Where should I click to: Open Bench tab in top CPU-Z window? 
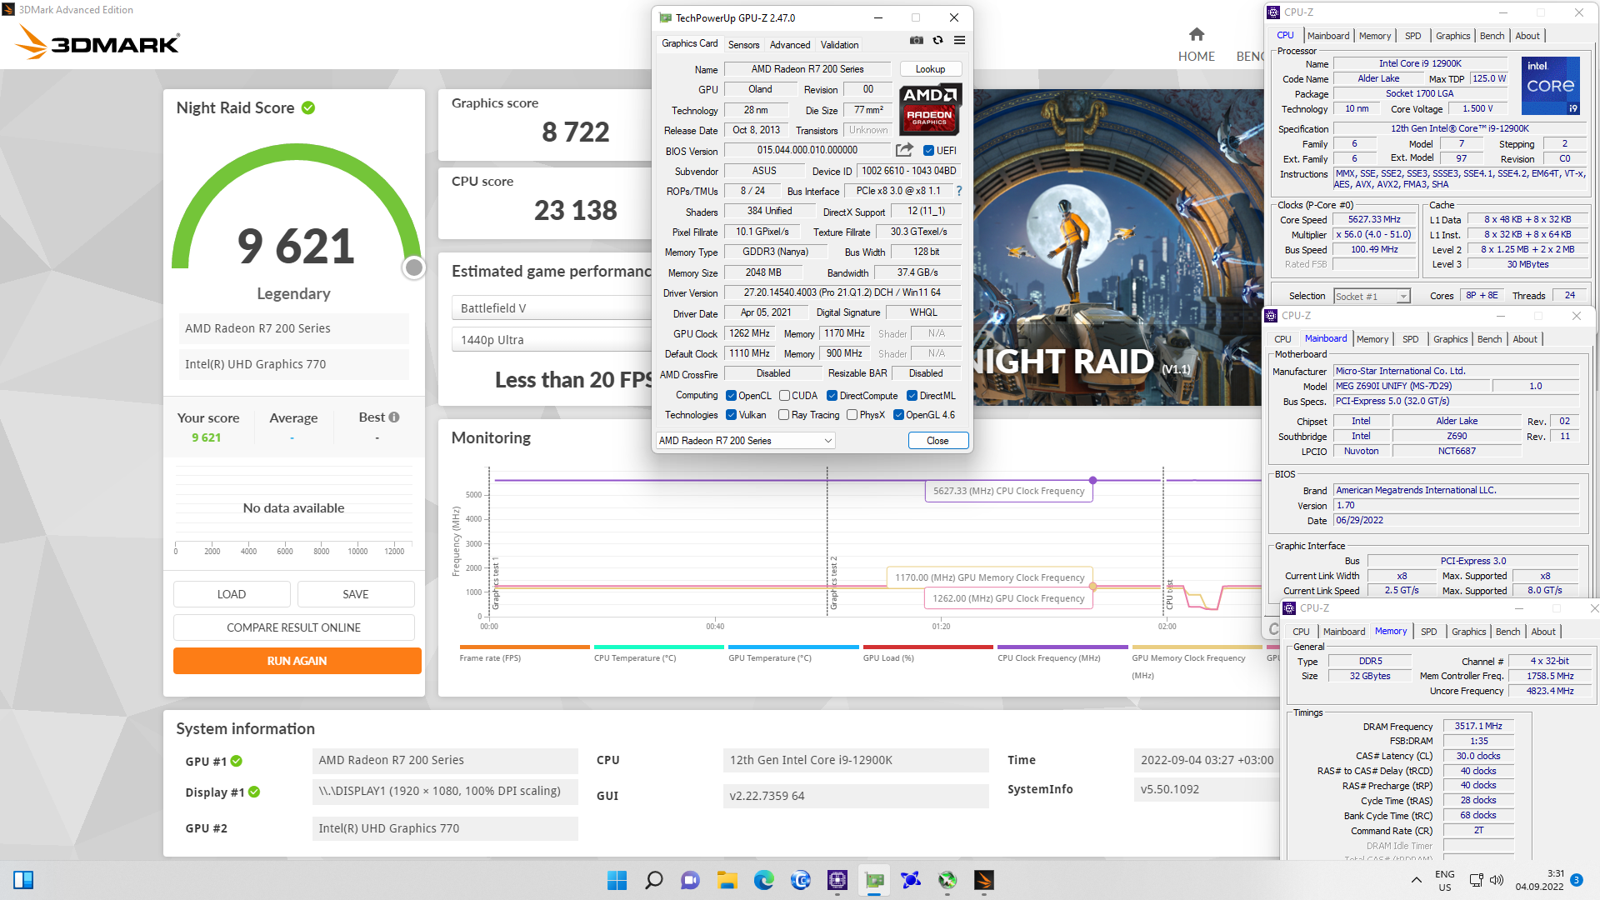(x=1492, y=36)
